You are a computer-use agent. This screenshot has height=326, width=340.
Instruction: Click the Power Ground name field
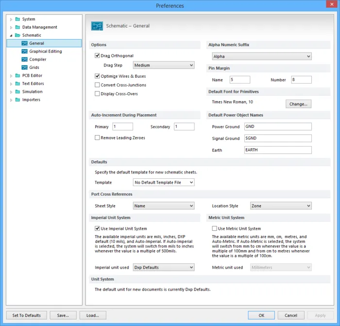pyautogui.click(x=278, y=126)
